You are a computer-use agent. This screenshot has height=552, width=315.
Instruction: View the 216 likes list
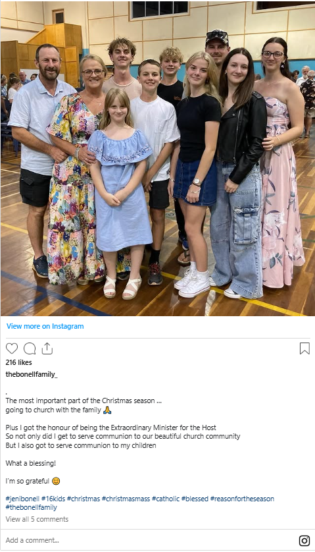[x=18, y=362]
